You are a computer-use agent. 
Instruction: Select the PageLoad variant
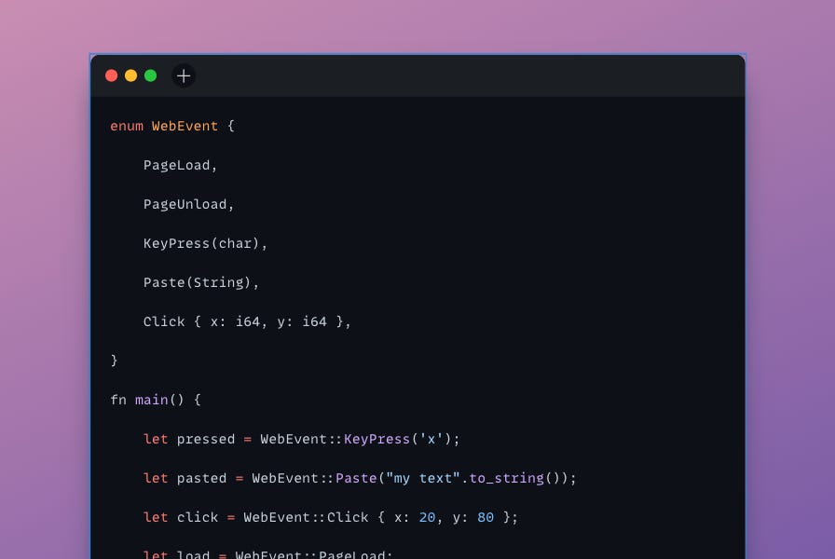177,165
